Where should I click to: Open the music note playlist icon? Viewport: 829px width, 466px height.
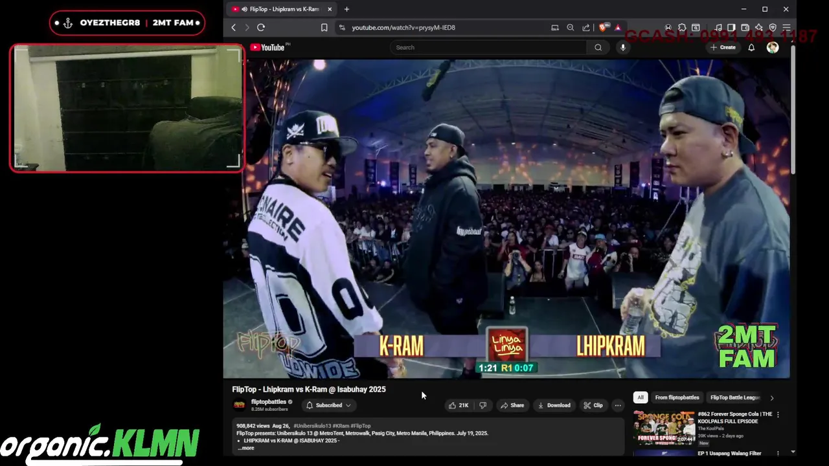point(718,28)
